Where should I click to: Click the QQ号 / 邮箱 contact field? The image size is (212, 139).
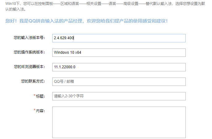click(119, 82)
